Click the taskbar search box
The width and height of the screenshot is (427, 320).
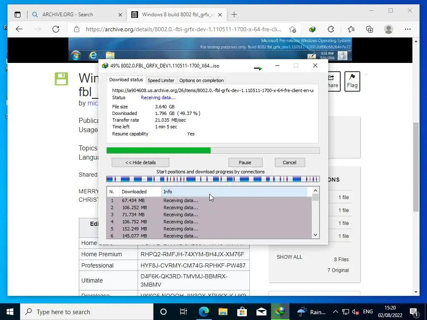87,312
